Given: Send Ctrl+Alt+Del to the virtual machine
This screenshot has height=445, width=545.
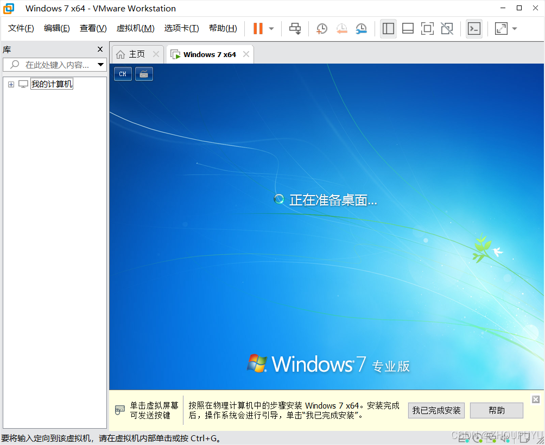Looking at the screenshot, I should [x=295, y=29].
